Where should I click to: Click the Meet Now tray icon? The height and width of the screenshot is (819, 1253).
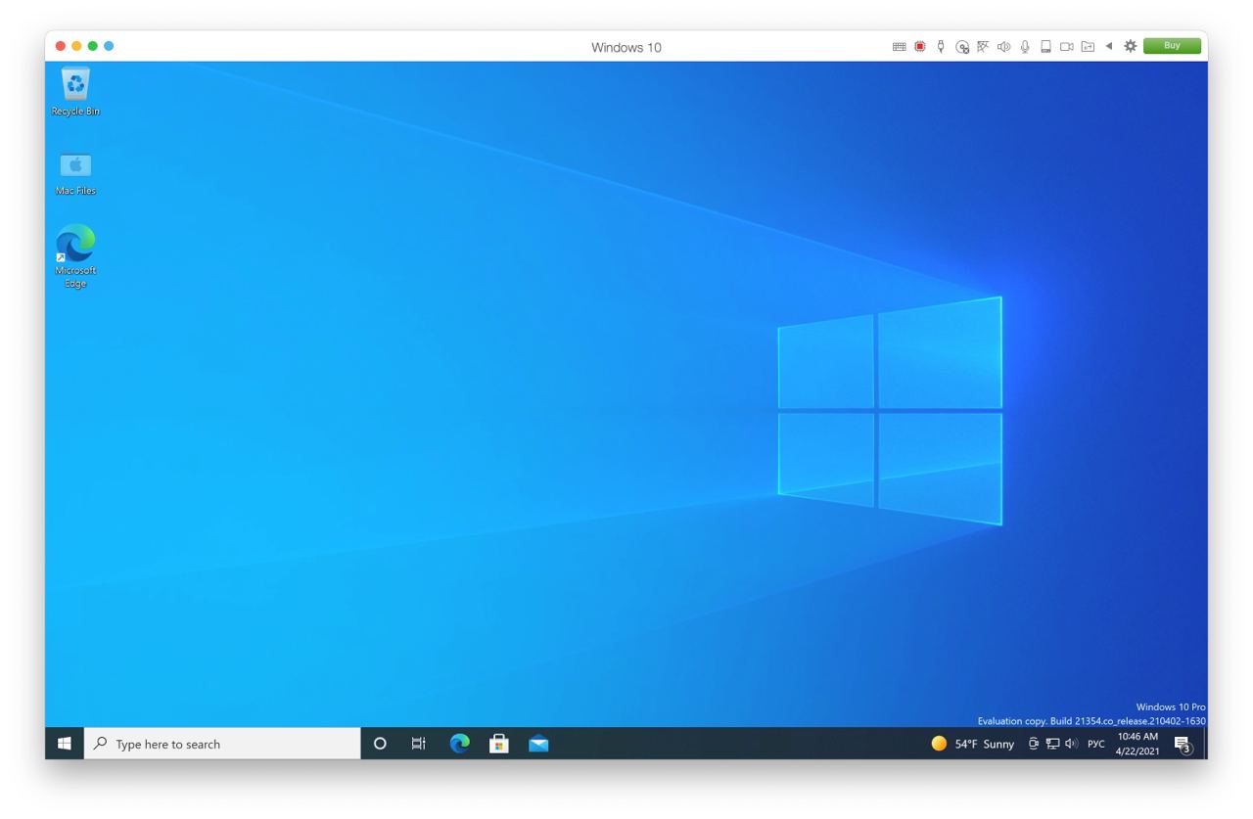pyautogui.click(x=1034, y=744)
